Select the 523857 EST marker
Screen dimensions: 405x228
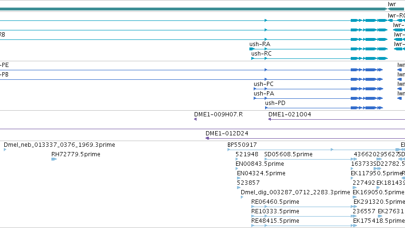click(x=238, y=188)
